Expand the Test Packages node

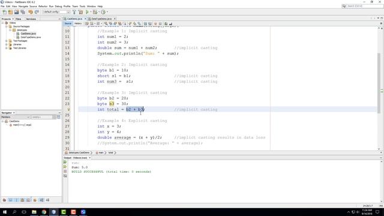pyautogui.click(x=7, y=41)
